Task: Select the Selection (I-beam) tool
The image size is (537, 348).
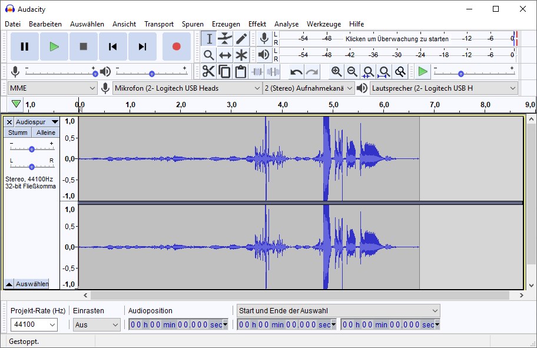Action: coord(209,39)
